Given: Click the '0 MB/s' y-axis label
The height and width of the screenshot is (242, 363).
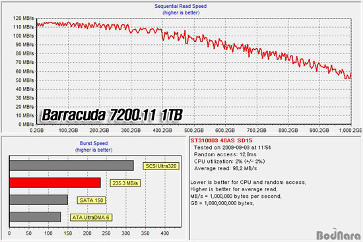Looking at the screenshot, I should pos(26,124).
